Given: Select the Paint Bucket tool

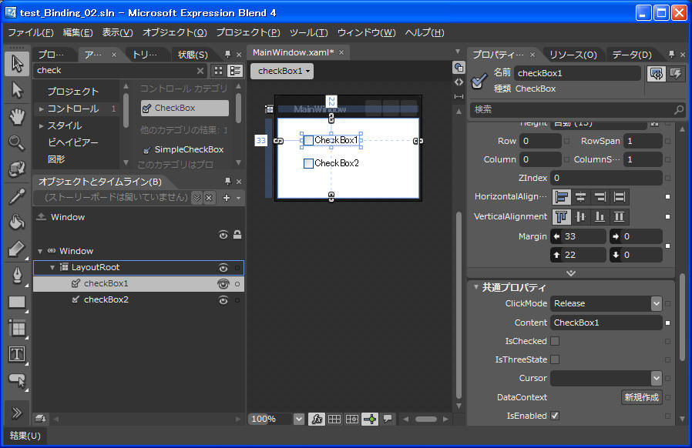Looking at the screenshot, I should point(16,222).
